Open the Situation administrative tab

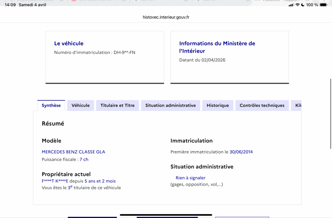coord(170,105)
